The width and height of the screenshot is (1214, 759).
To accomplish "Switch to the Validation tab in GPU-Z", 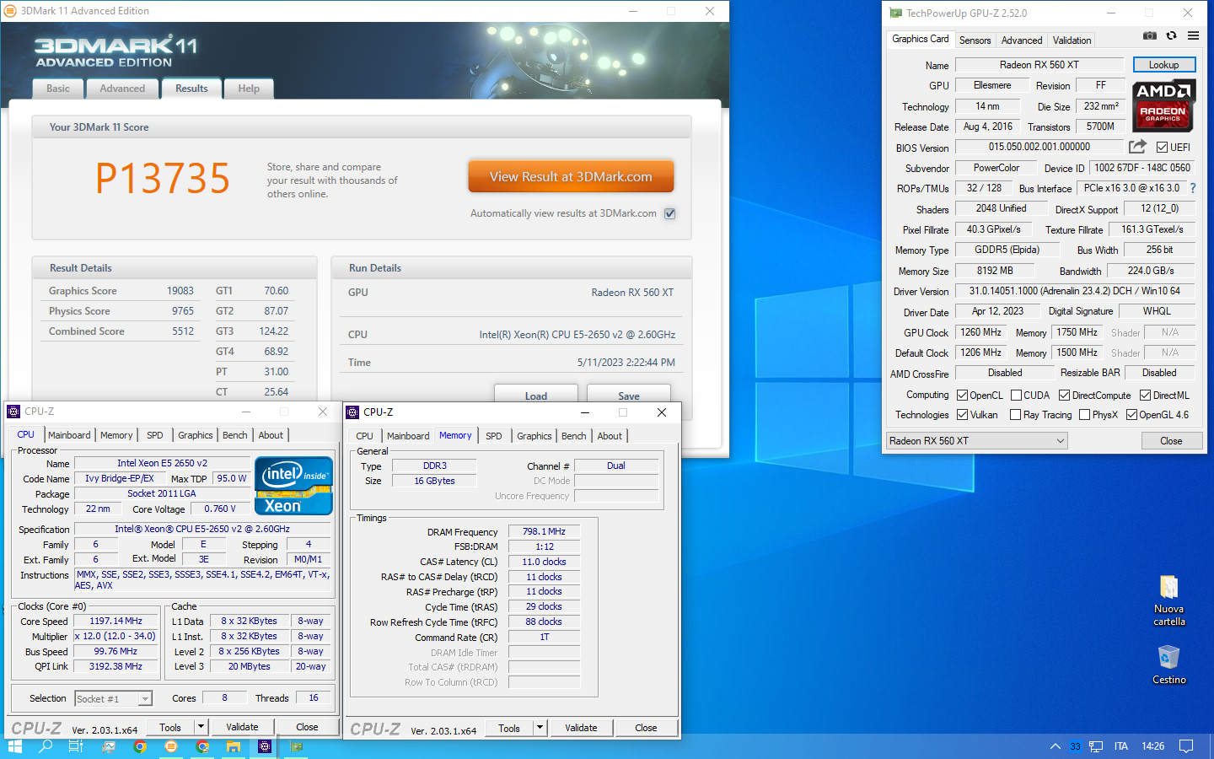I will pyautogui.click(x=1072, y=40).
